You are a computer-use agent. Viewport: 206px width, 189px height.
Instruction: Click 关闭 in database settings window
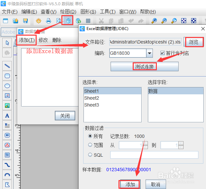(x=65, y=116)
